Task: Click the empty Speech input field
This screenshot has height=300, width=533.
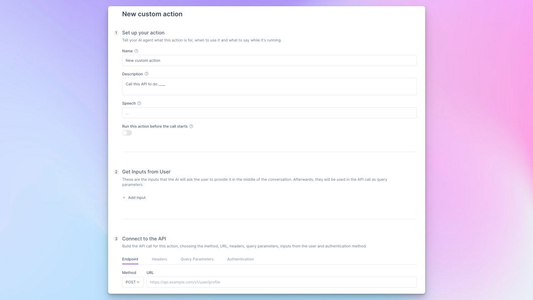Action: coord(269,113)
